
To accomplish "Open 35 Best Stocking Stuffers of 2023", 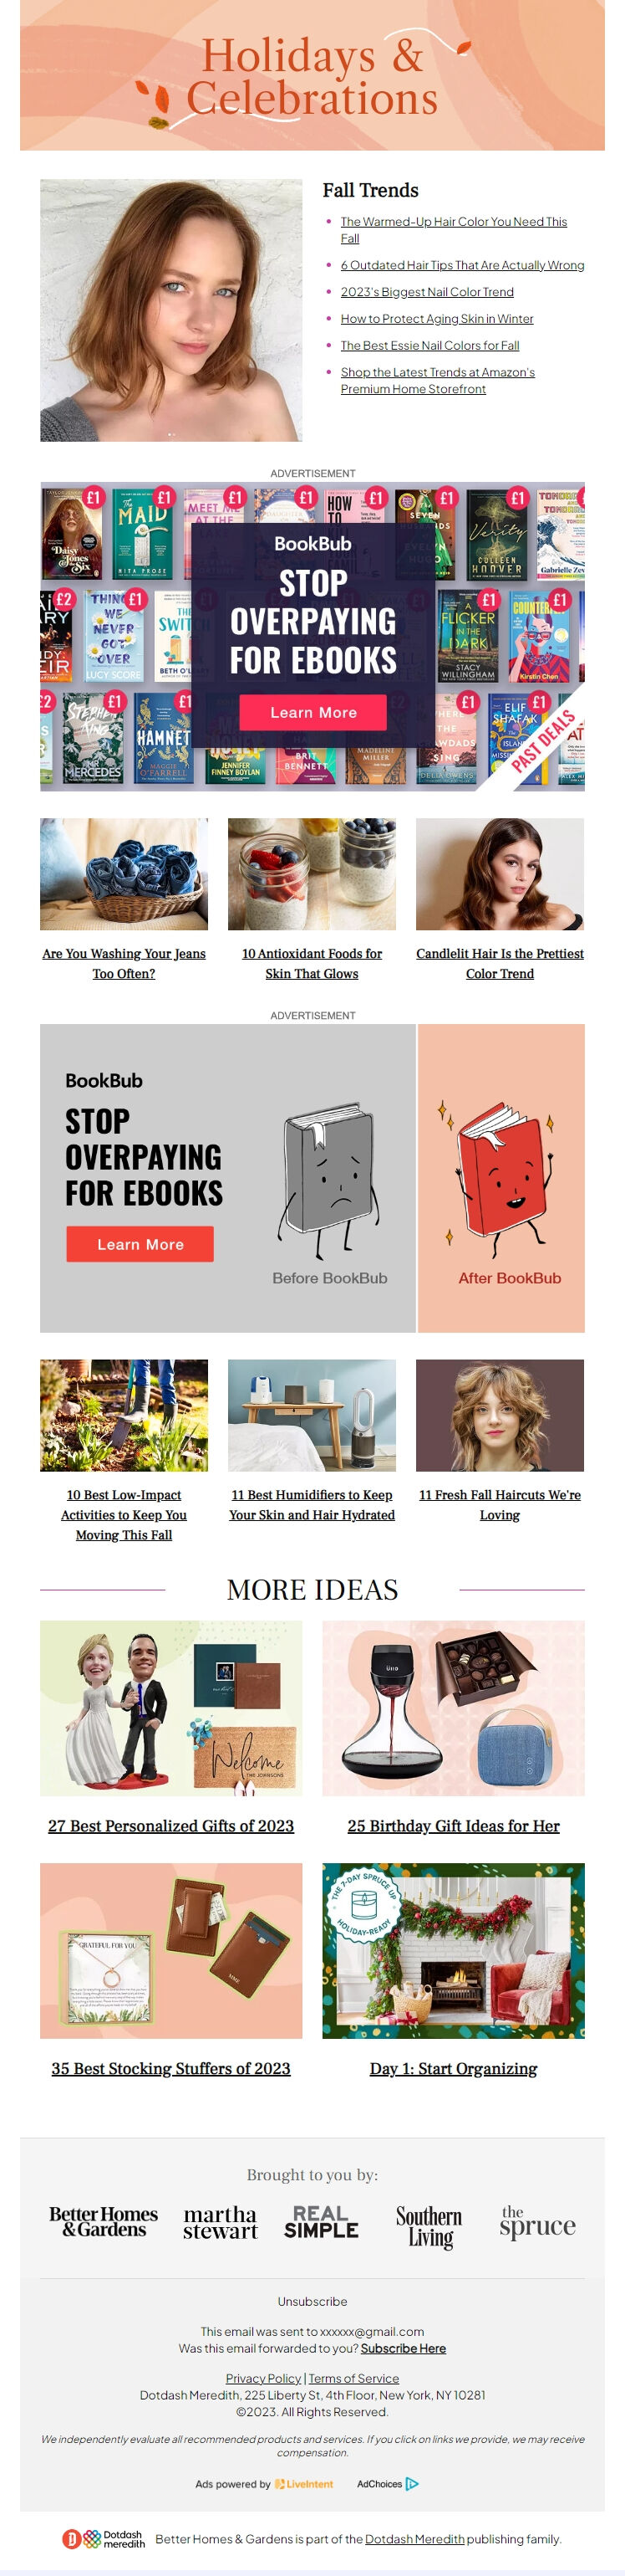I will 170,2068.
